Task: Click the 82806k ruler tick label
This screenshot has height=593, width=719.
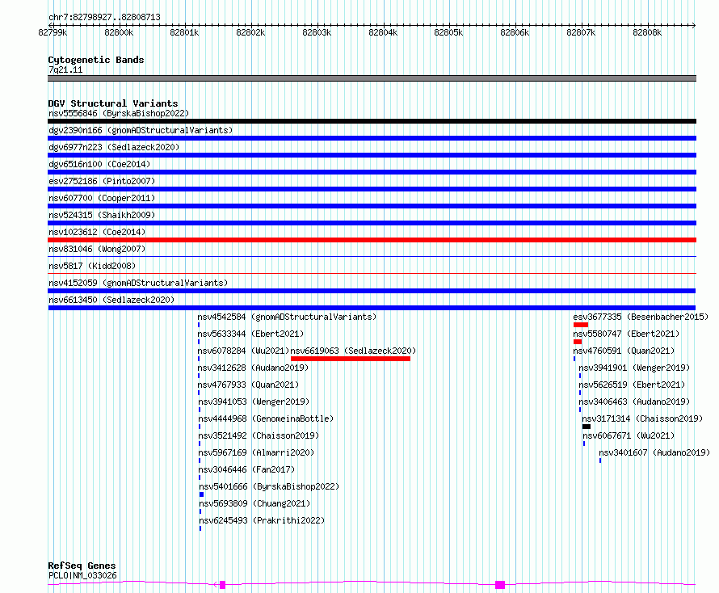Action: tap(515, 32)
